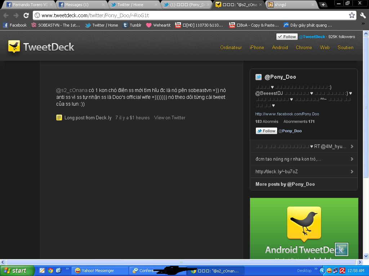Click the horizontal scrollbar left arrow
The width and height of the screenshot is (369, 276).
tap(3, 262)
